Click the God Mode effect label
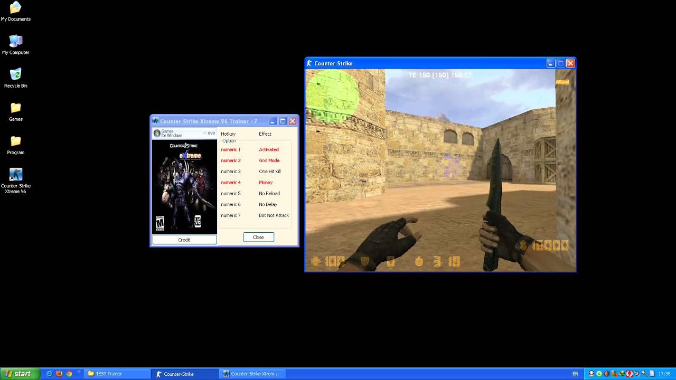The width and height of the screenshot is (676, 380). coord(269,160)
